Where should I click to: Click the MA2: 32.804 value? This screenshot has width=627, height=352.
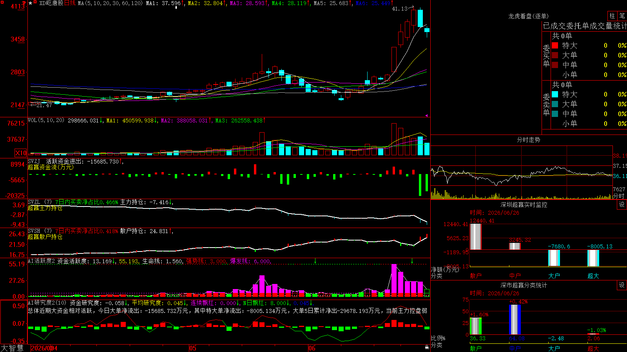tap(205, 3)
